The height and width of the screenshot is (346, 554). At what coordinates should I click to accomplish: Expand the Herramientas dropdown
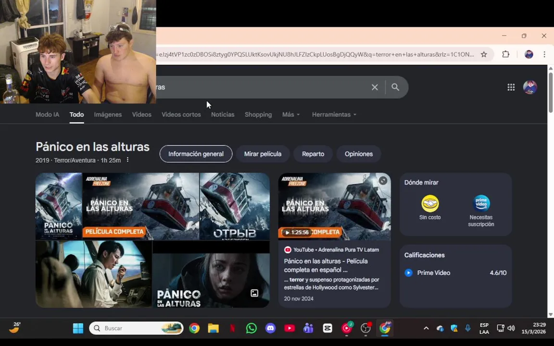pyautogui.click(x=334, y=114)
